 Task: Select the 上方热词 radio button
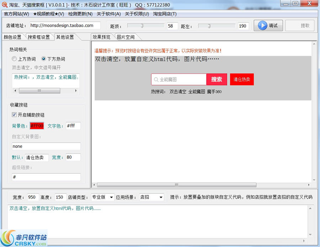pyautogui.click(x=14, y=59)
